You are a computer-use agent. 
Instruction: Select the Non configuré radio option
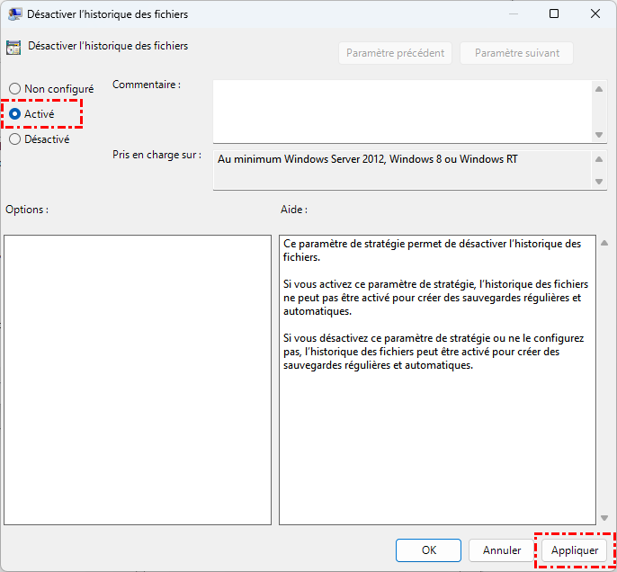pyautogui.click(x=15, y=89)
